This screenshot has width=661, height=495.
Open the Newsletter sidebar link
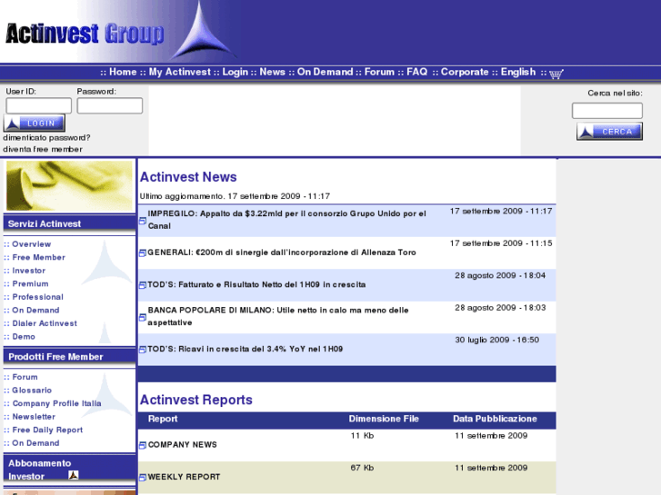[34, 417]
